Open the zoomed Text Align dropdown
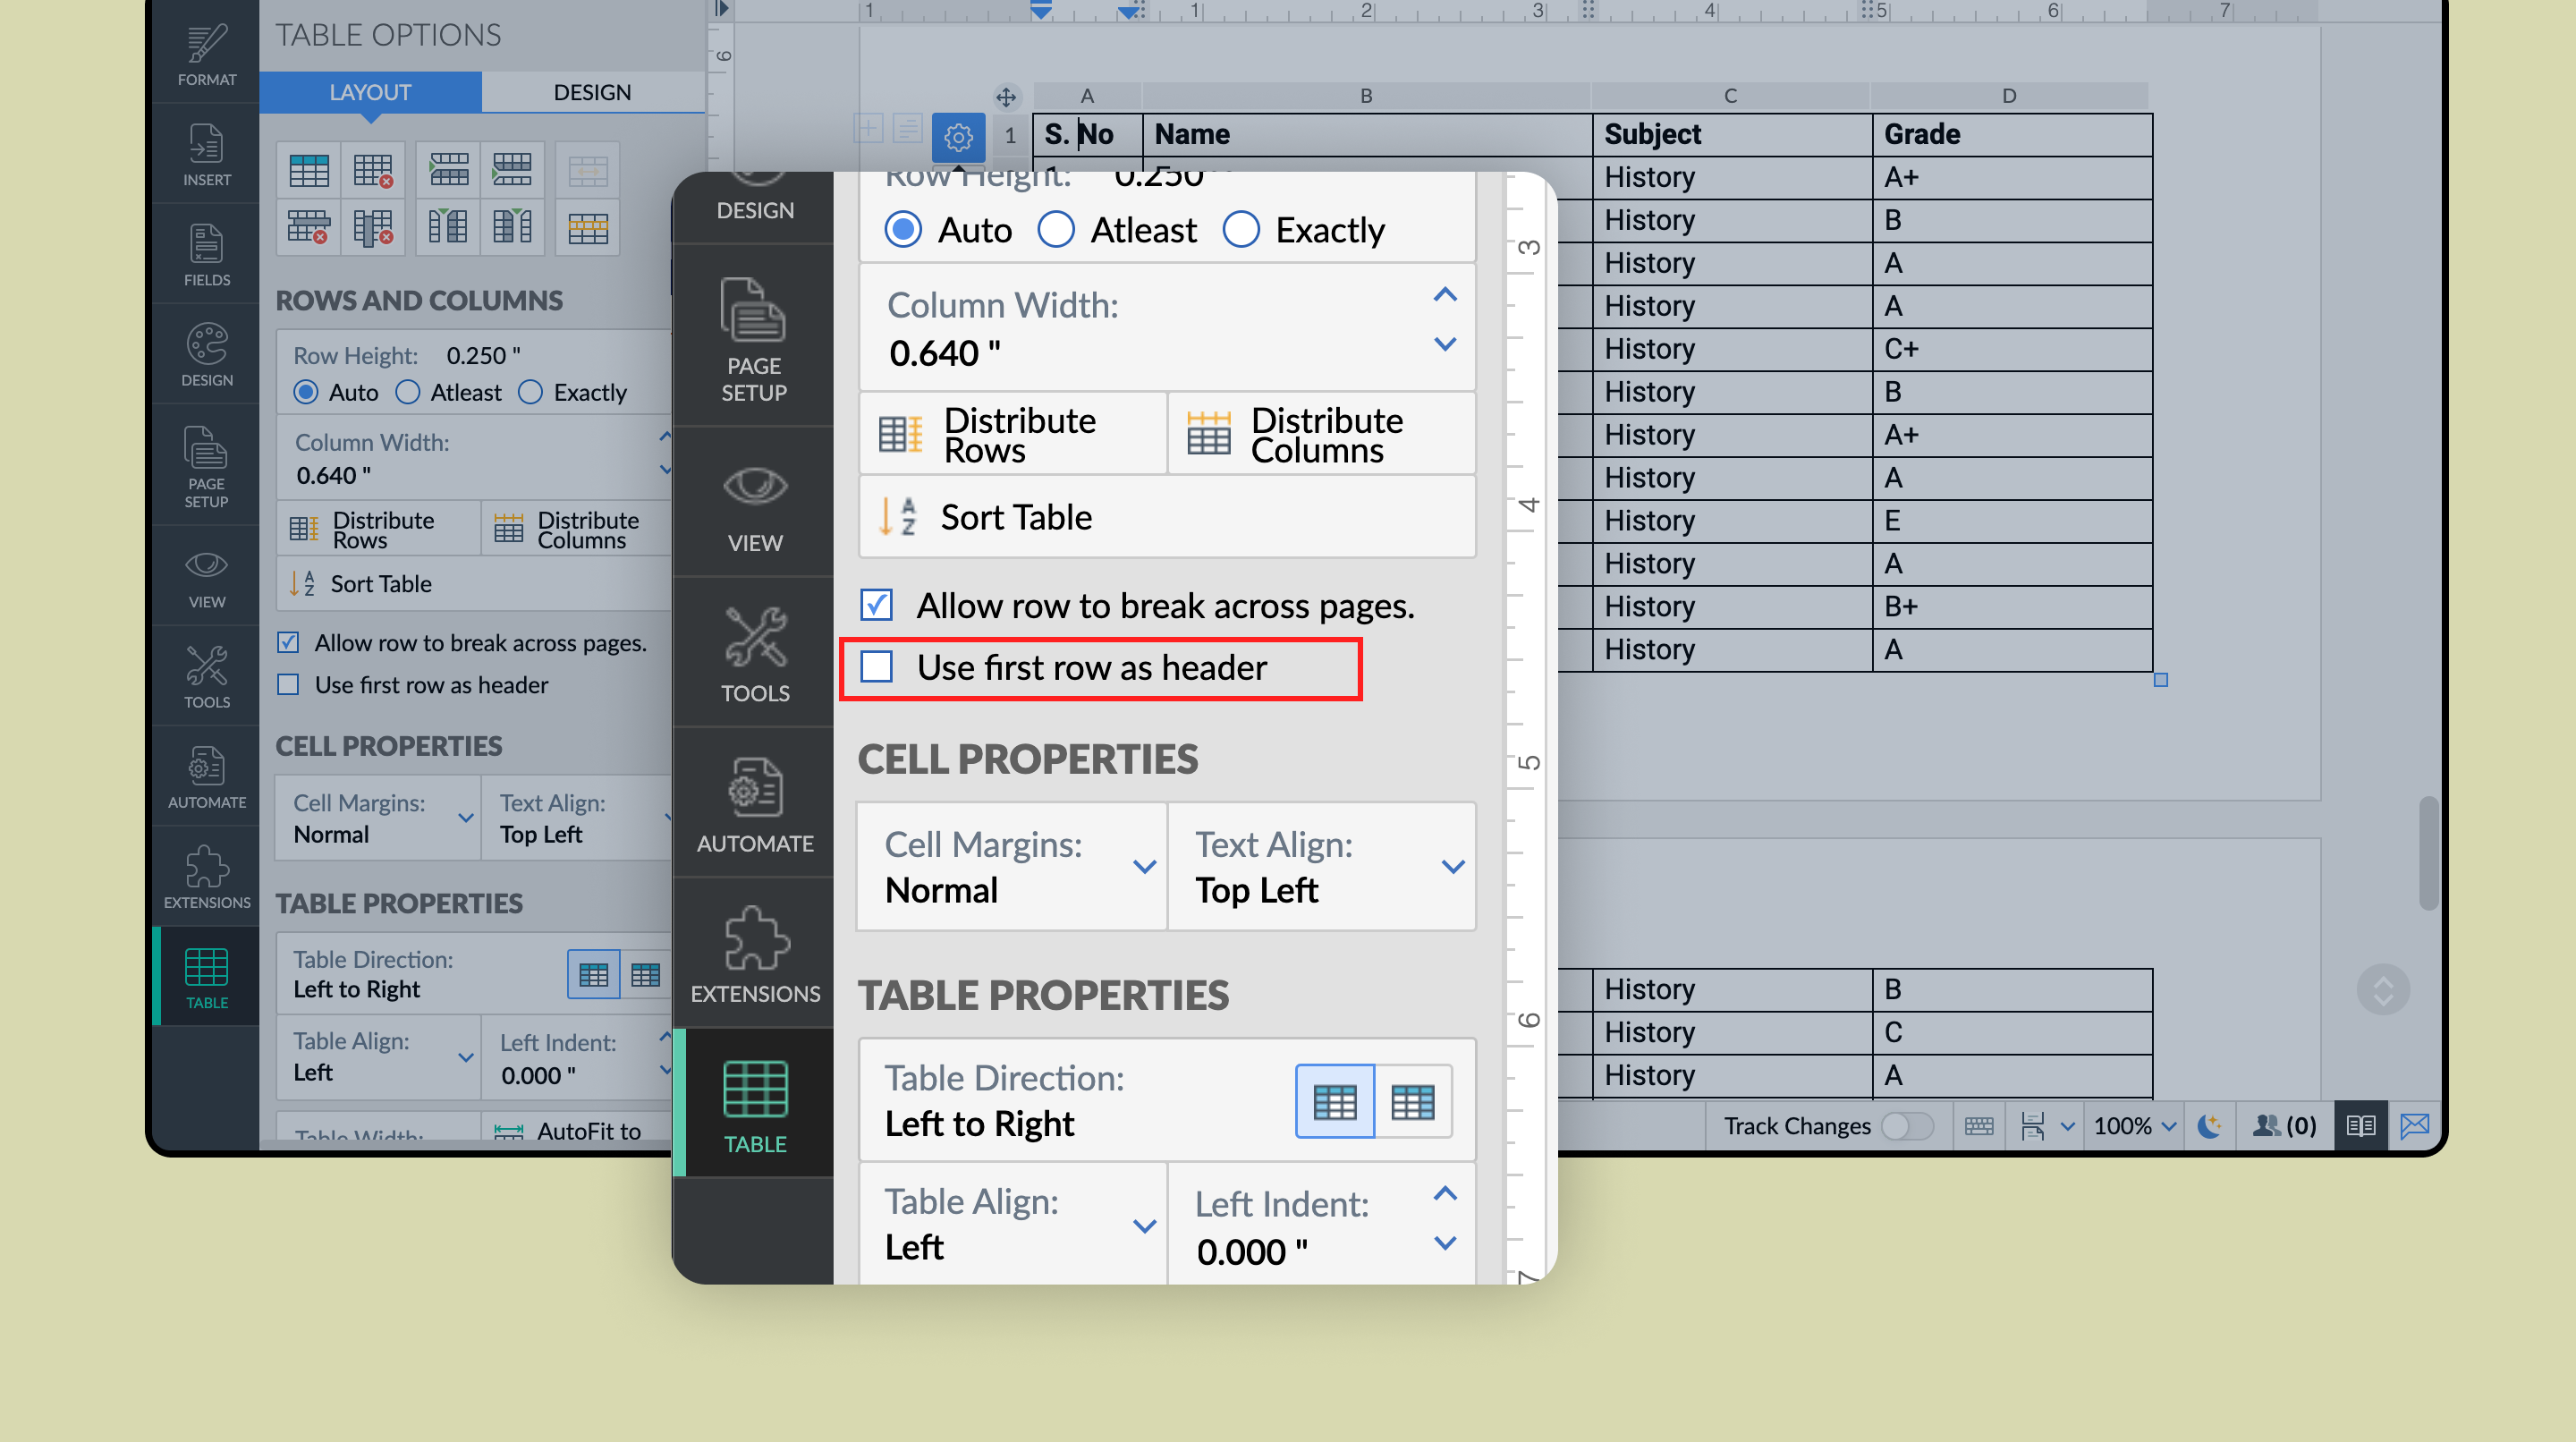This screenshot has height=1442, width=2576. point(1453,867)
